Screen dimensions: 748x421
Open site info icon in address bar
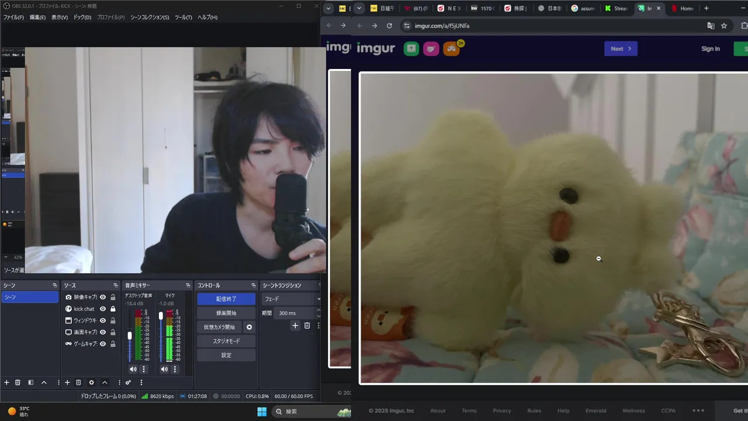[x=407, y=26]
